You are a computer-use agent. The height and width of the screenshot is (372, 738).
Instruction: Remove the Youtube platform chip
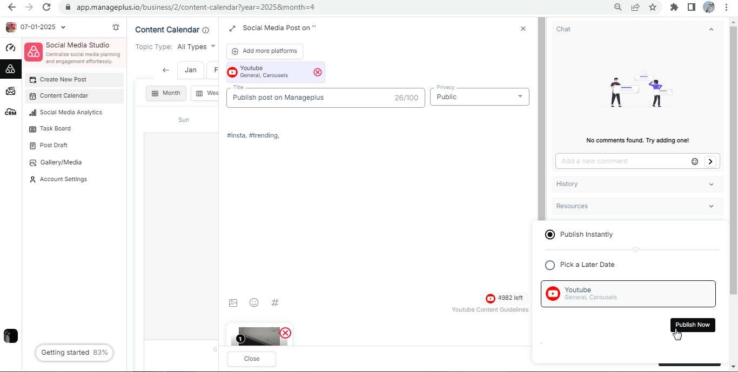click(x=318, y=72)
